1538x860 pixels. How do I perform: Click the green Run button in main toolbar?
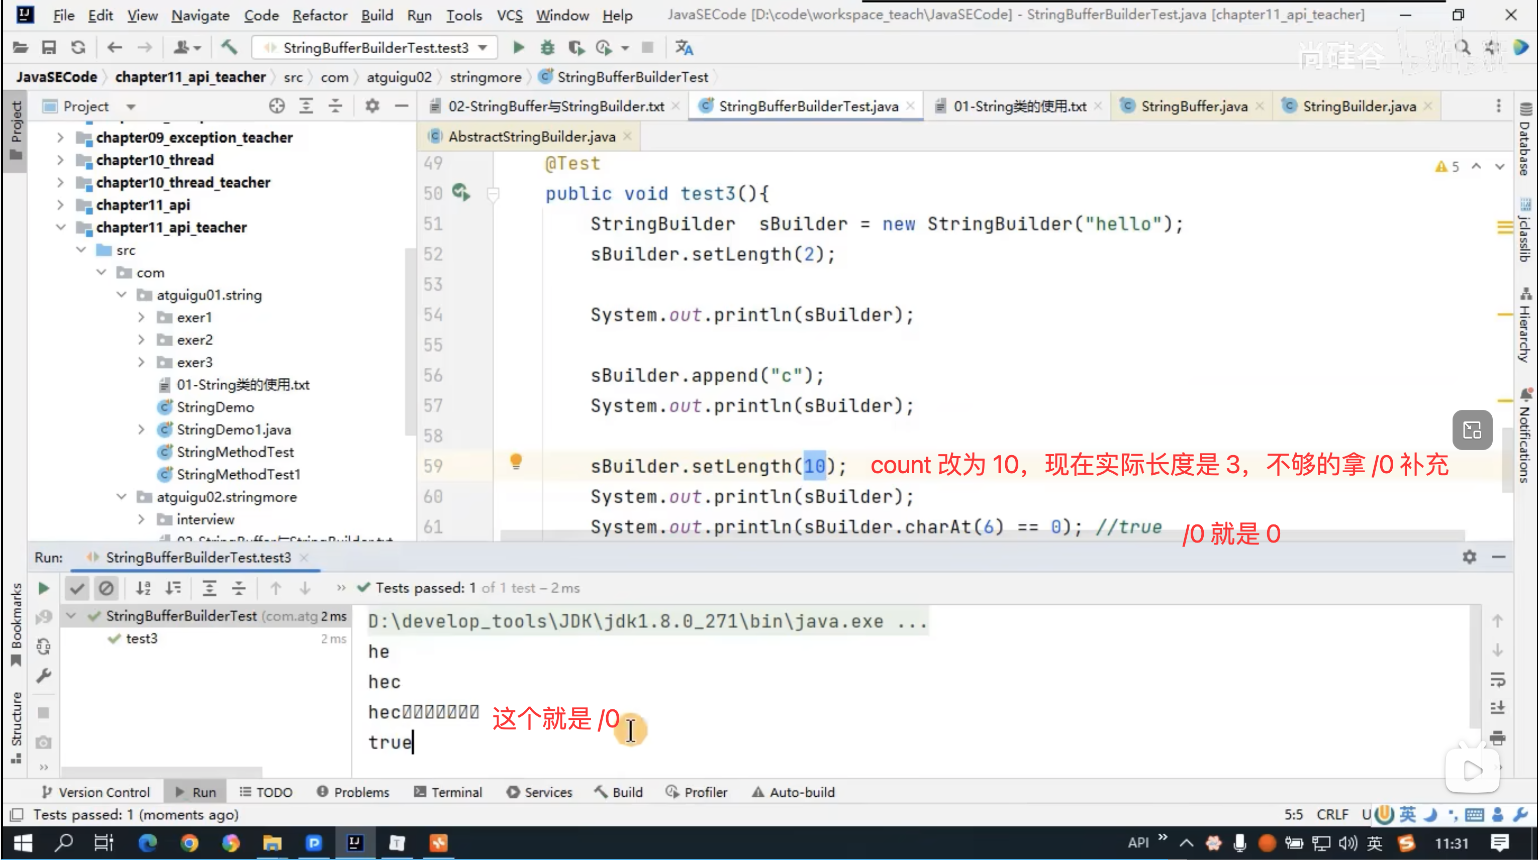point(518,48)
